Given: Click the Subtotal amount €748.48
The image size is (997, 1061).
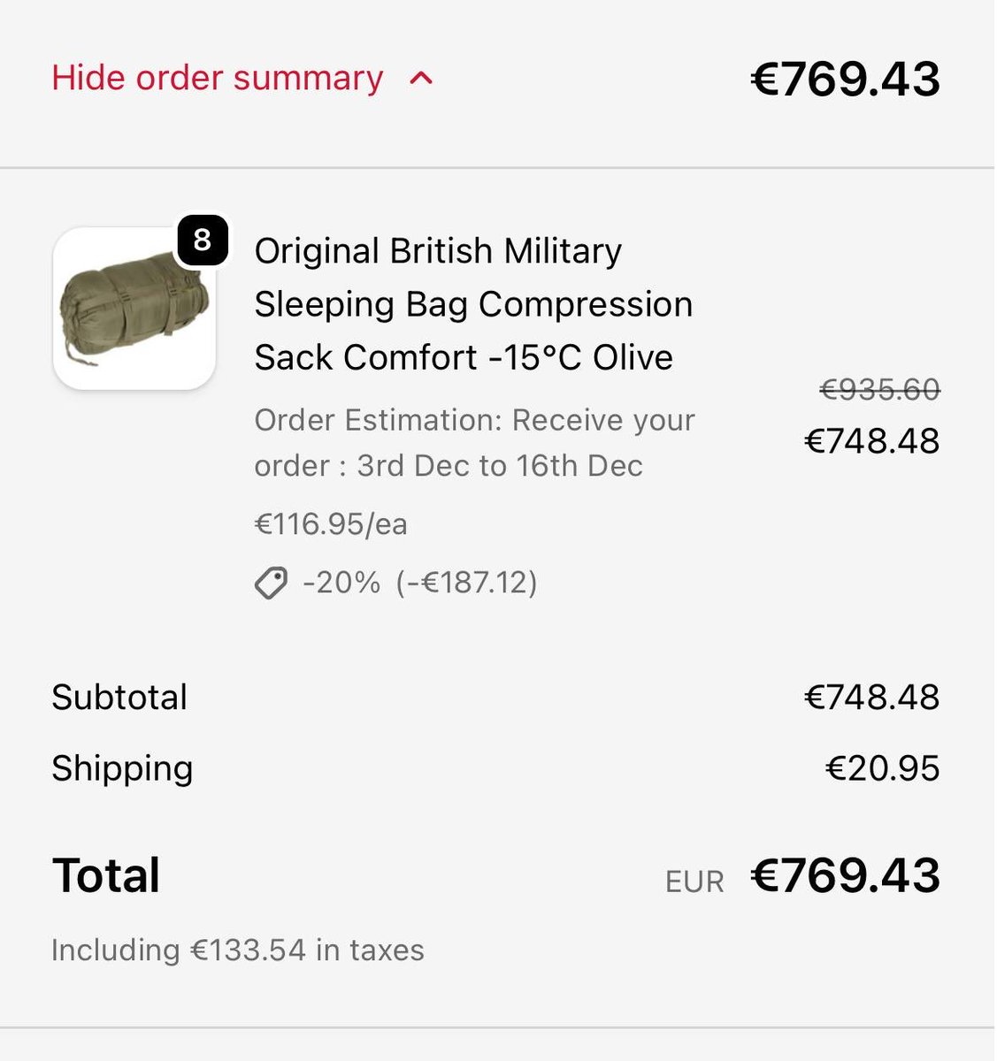Looking at the screenshot, I should (x=872, y=698).
